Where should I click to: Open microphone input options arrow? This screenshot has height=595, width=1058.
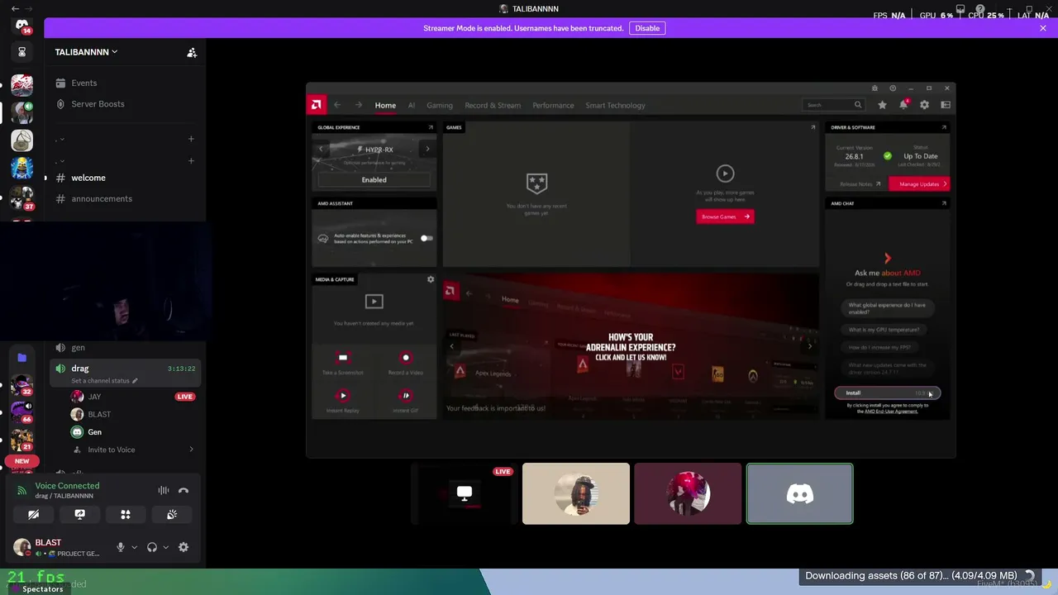[134, 547]
